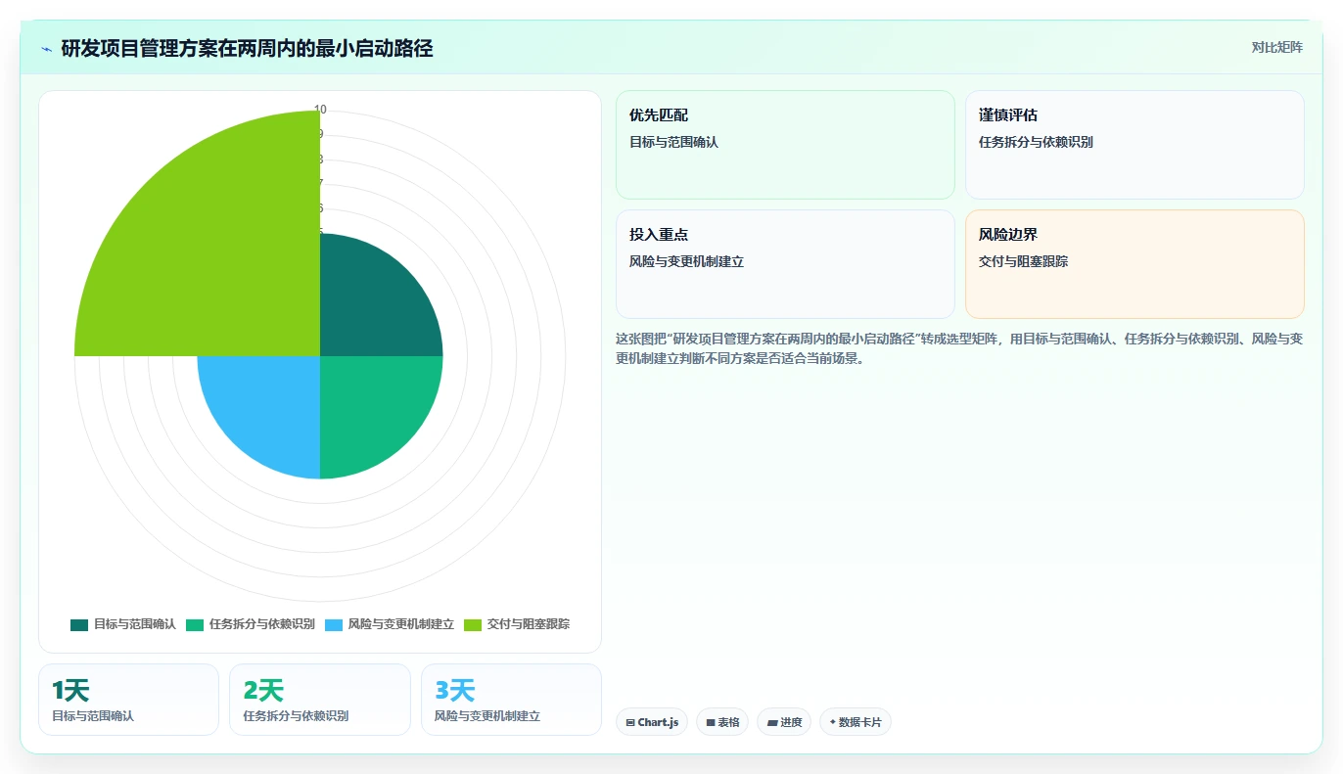
Task: Click 目标与范围确认 text in 优先匹配 card
Action: pyautogui.click(x=673, y=142)
